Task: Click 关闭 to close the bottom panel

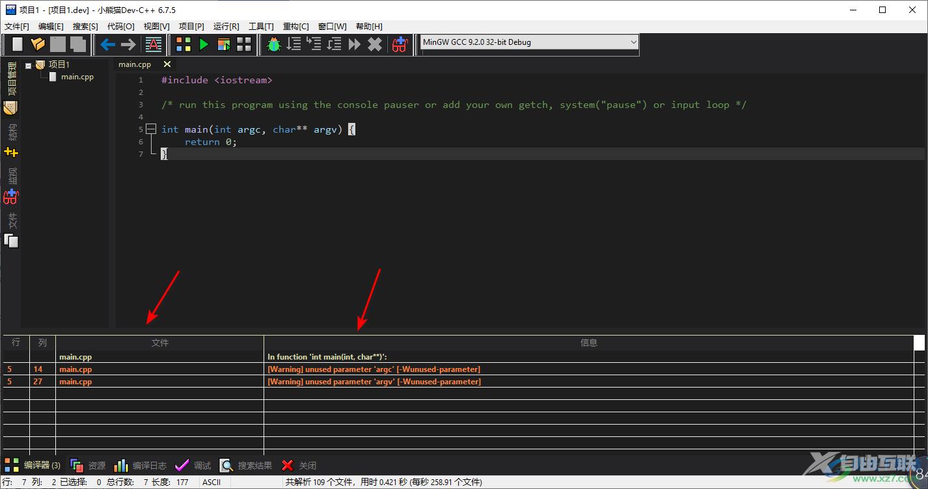Action: pyautogui.click(x=299, y=466)
